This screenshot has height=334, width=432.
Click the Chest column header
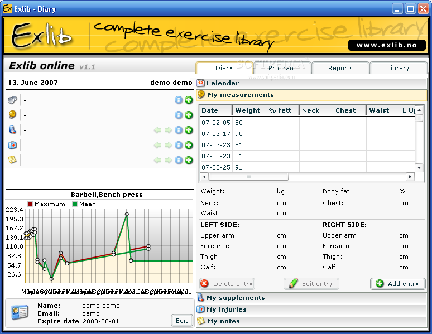(349, 110)
